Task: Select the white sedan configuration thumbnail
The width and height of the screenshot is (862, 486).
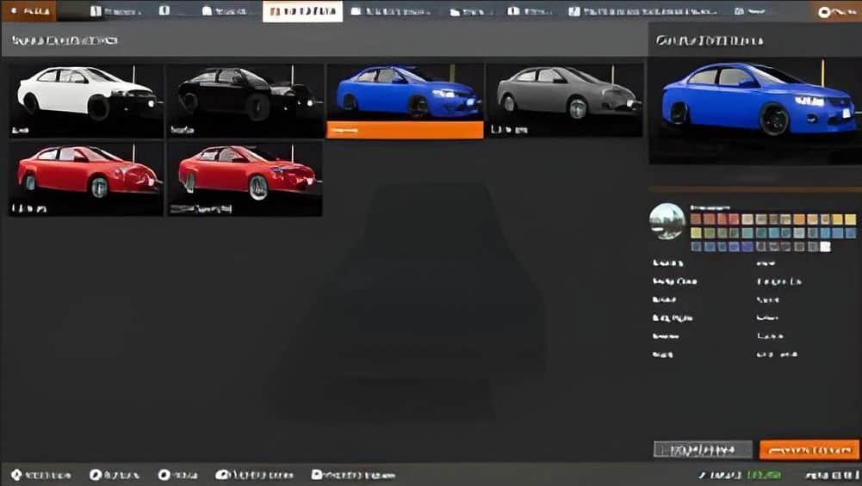Action: pos(85,100)
